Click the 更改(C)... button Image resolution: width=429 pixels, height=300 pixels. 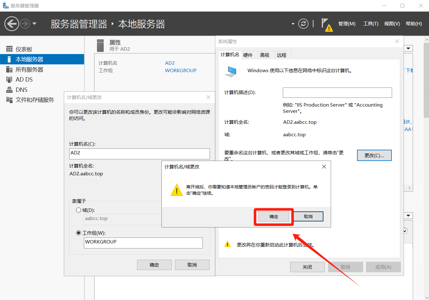pyautogui.click(x=374, y=155)
